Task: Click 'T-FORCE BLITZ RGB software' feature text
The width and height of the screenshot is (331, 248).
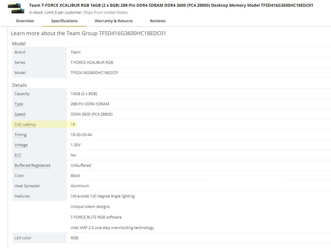Action: click(x=96, y=217)
